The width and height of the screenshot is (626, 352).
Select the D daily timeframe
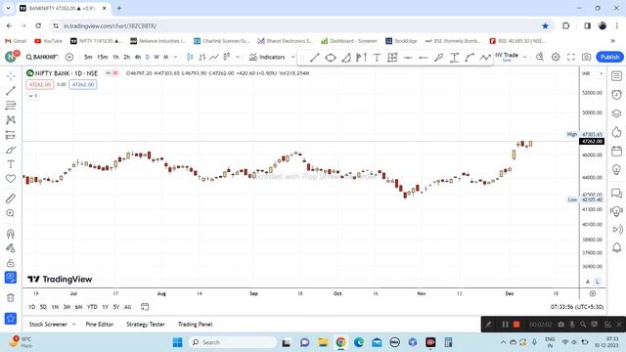(148, 57)
